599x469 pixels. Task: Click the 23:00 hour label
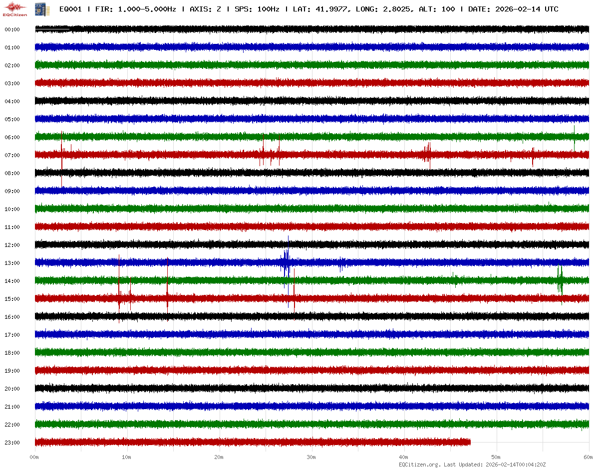[x=12, y=443]
